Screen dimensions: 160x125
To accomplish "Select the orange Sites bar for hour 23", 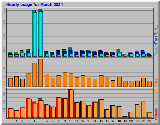I will 149,84.
